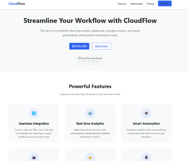
Task: Click the CloudFlow logo in the header
Action: (x=17, y=4)
